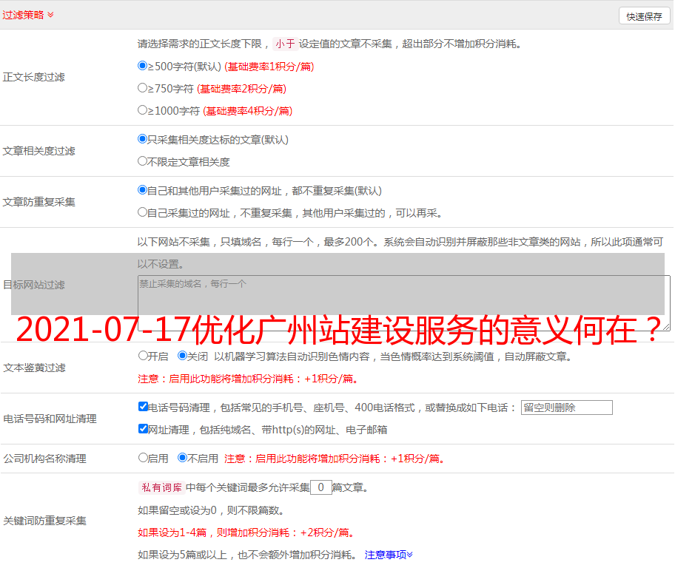The image size is (675, 568).
Task: Turn on 文本鉴黄过滤 with 开启
Action: 143,356
